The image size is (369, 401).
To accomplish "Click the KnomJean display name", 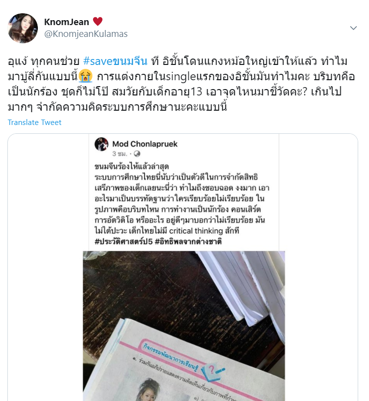I will point(66,22).
